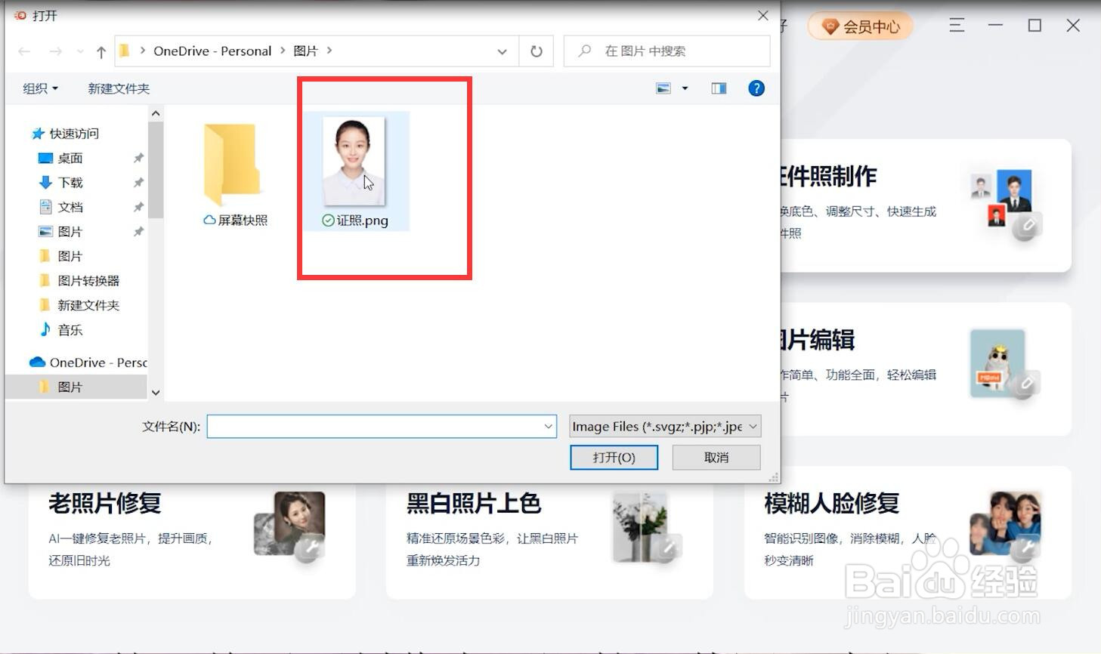Open the view options dropdown arrow
The image size is (1101, 654).
click(x=685, y=88)
